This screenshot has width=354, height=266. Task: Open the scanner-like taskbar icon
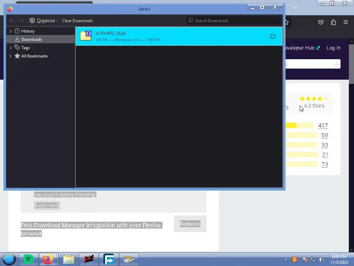(x=129, y=259)
